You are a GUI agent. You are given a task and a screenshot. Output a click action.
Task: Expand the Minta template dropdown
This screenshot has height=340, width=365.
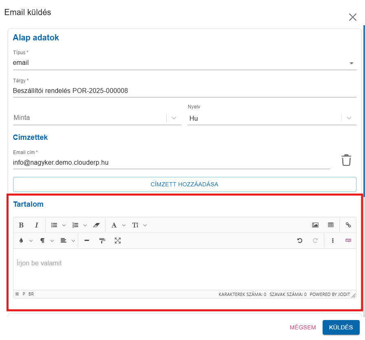(174, 118)
